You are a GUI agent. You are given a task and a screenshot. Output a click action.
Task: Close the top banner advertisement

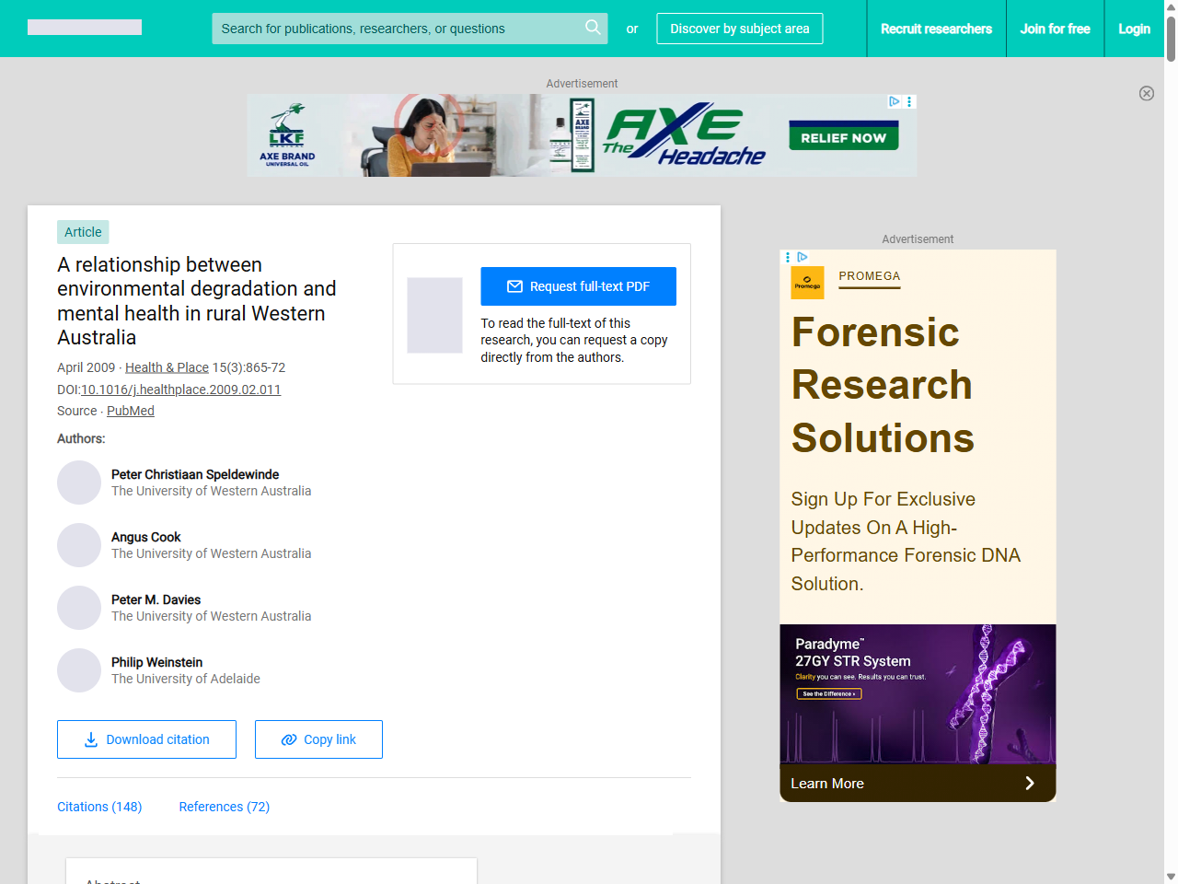(1146, 93)
